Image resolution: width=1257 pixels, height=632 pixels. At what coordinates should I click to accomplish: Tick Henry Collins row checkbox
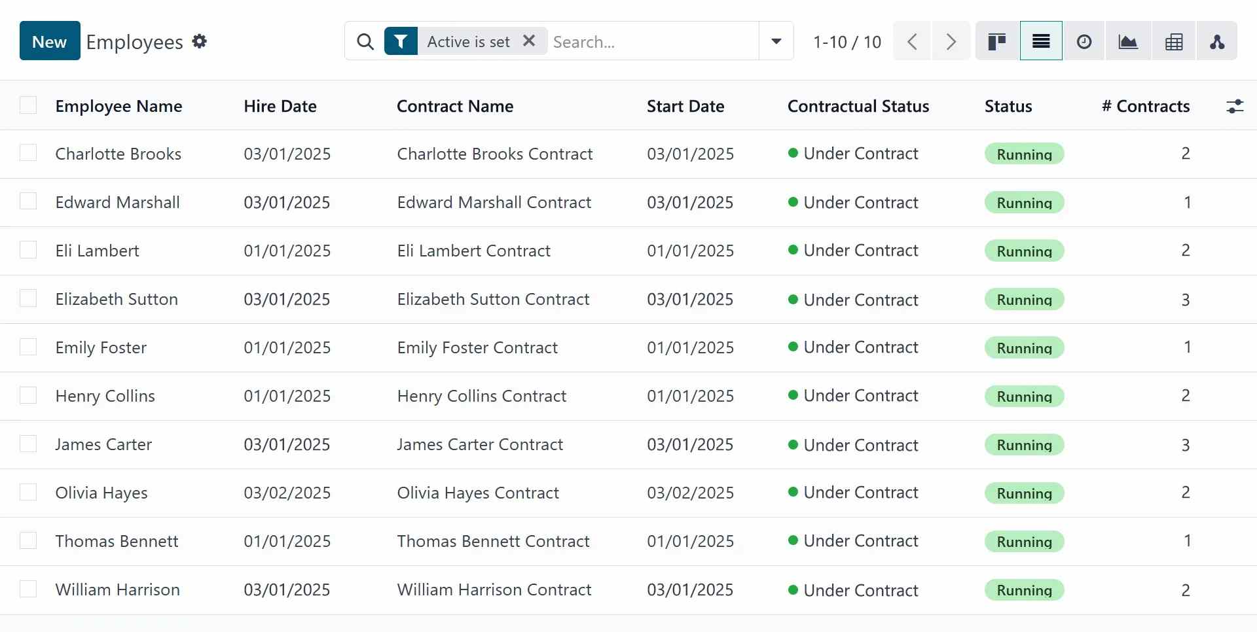tap(28, 395)
